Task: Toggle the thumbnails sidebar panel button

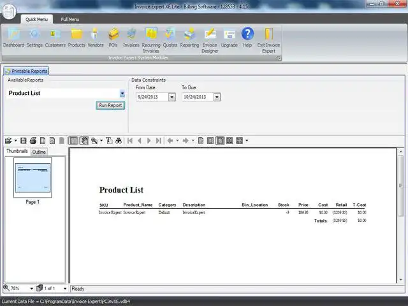Action: pos(73,141)
